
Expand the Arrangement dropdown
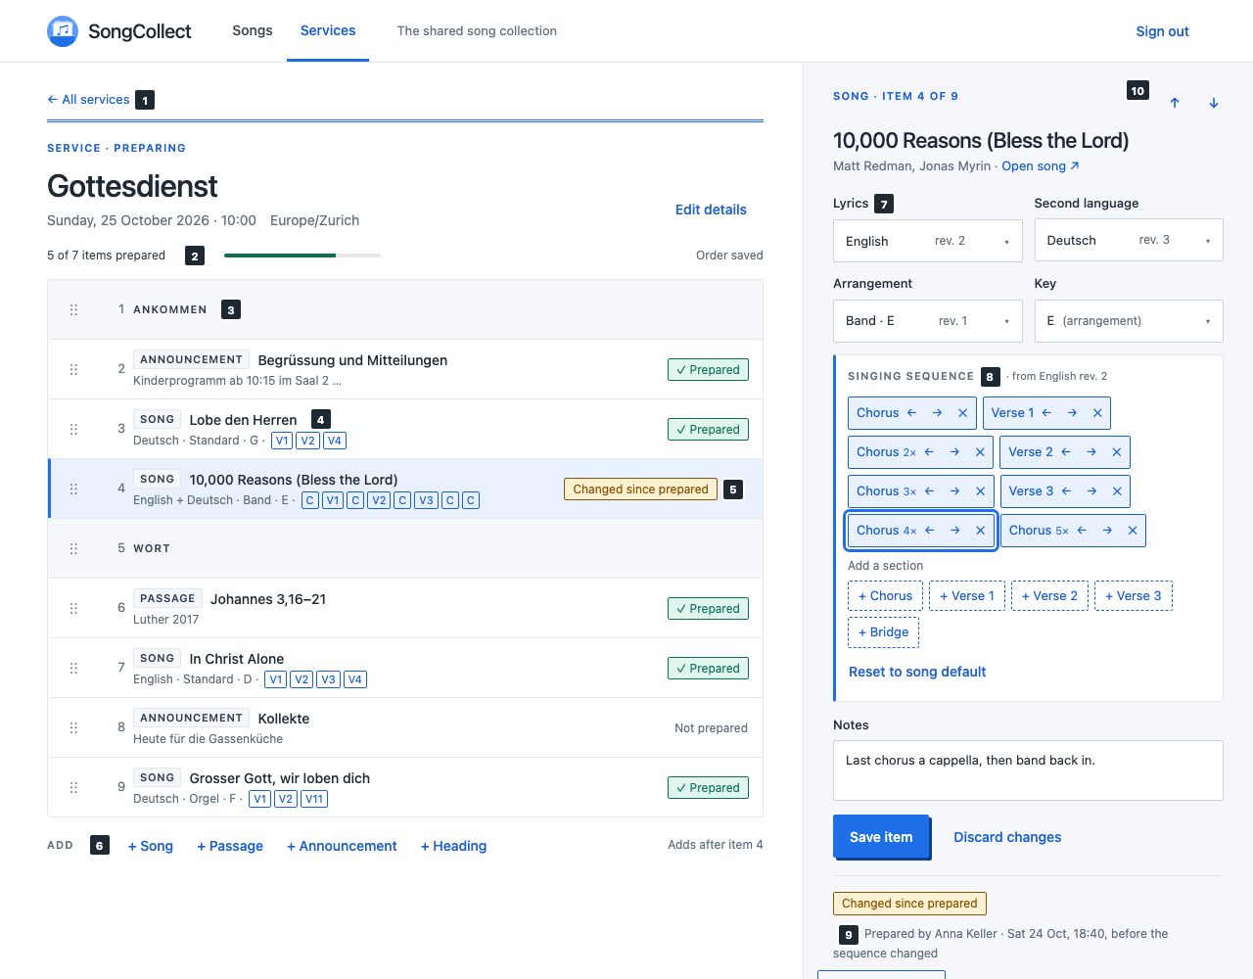[x=928, y=321]
